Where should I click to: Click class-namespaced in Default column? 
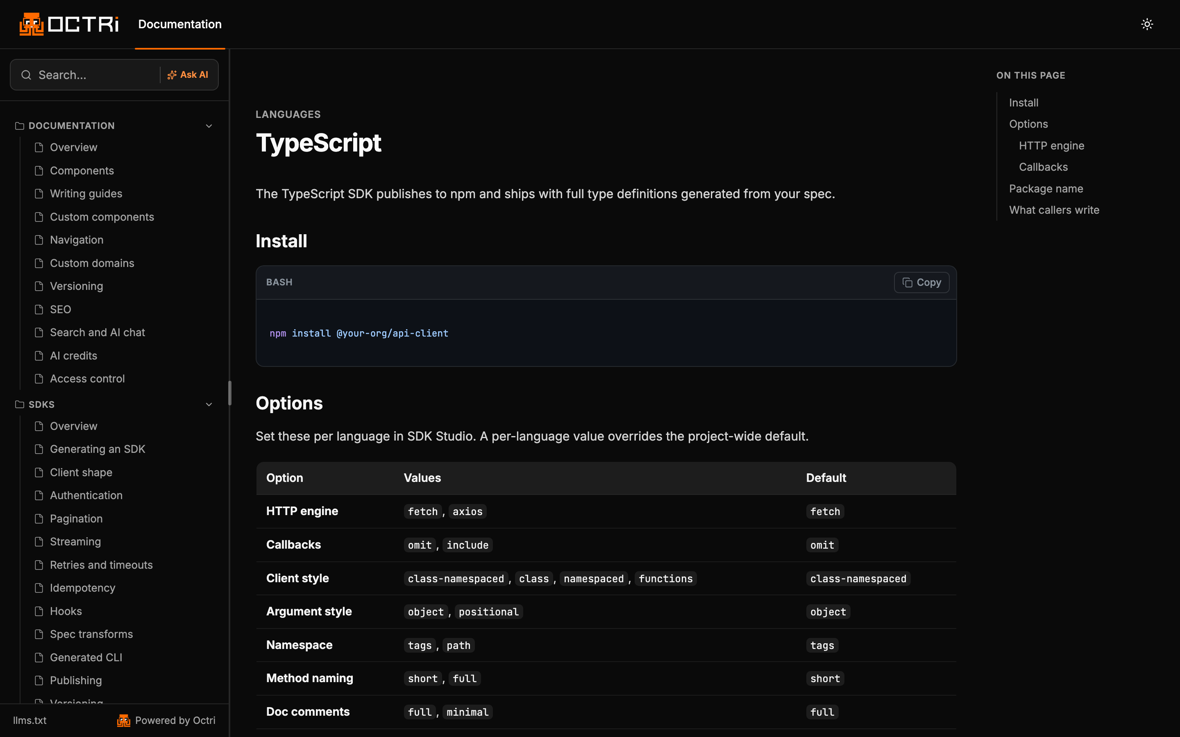coord(858,579)
